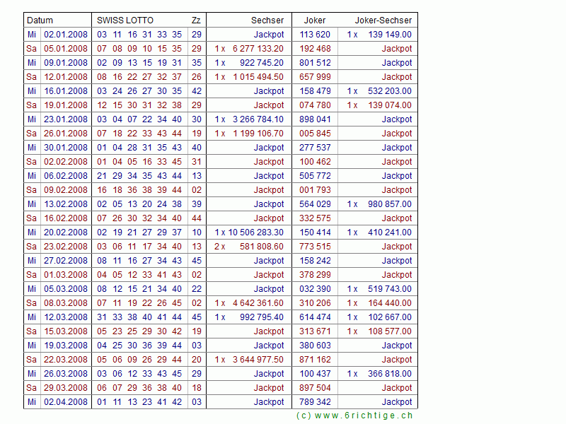This screenshot has width=566, height=424.
Task: Click Joker-Sechser amount 980 857.00
Action: click(389, 204)
